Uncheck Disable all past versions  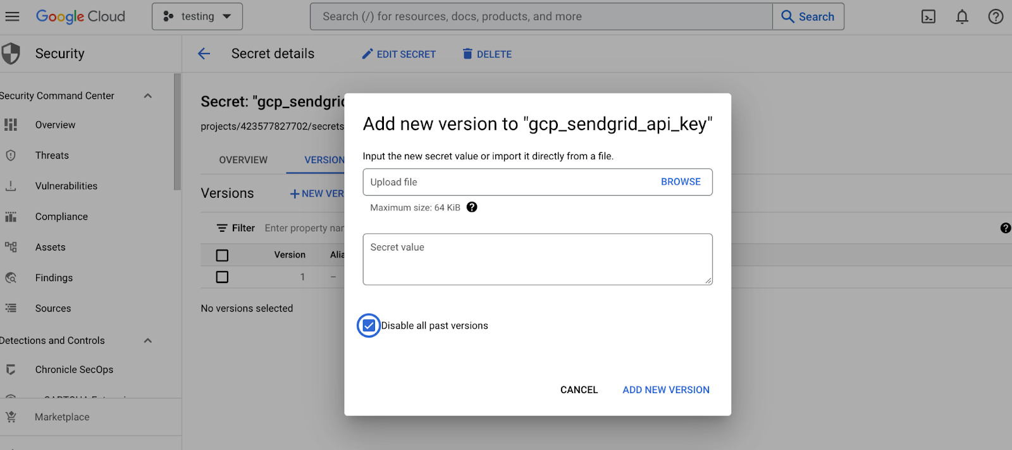coord(369,325)
